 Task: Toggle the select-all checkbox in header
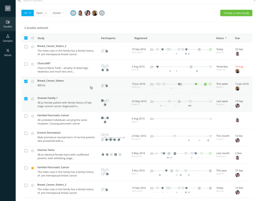[26, 38]
